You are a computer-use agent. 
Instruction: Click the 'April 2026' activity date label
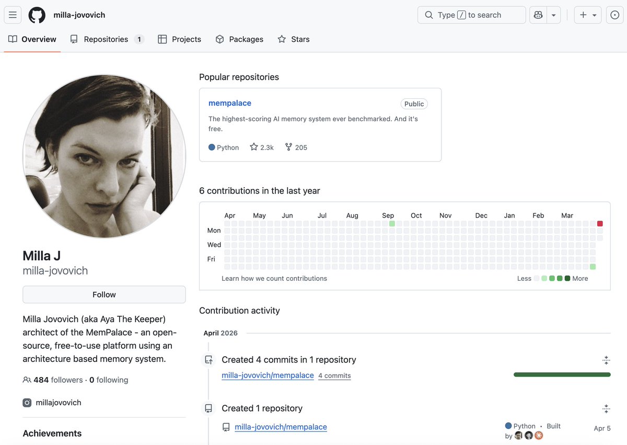click(220, 333)
